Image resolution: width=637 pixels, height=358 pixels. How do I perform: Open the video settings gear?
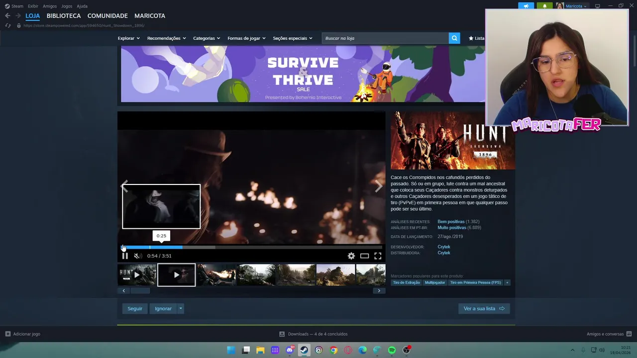(351, 256)
